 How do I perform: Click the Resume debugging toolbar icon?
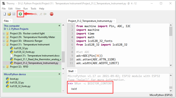(45, 14)
